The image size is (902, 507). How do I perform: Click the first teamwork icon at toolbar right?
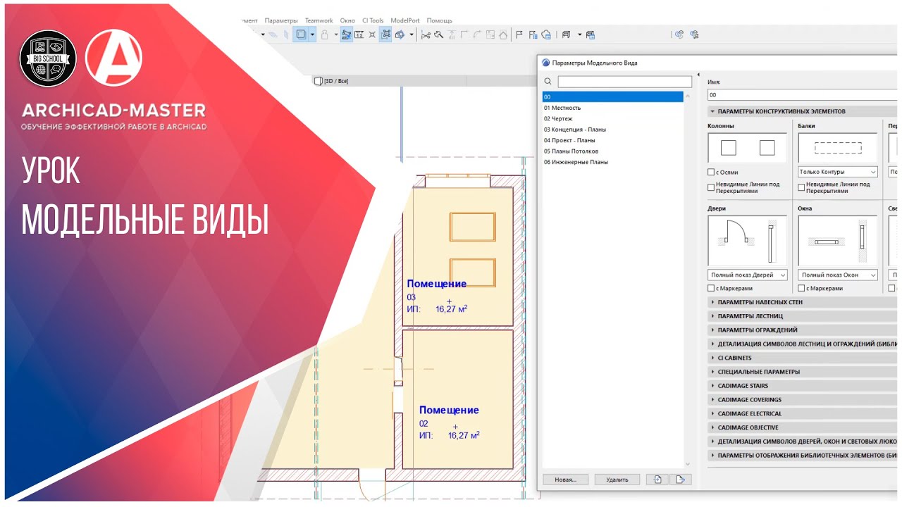(679, 34)
